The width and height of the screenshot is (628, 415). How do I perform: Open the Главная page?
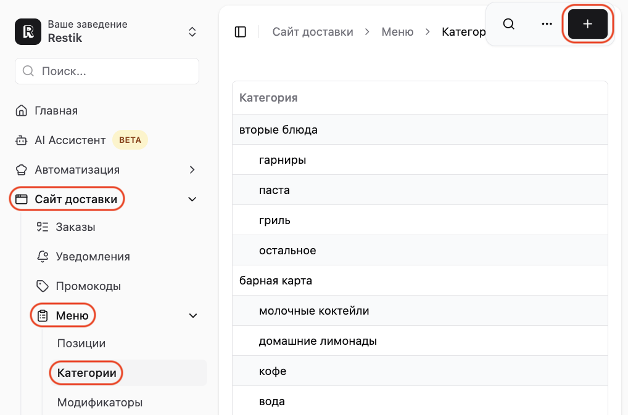[56, 111]
